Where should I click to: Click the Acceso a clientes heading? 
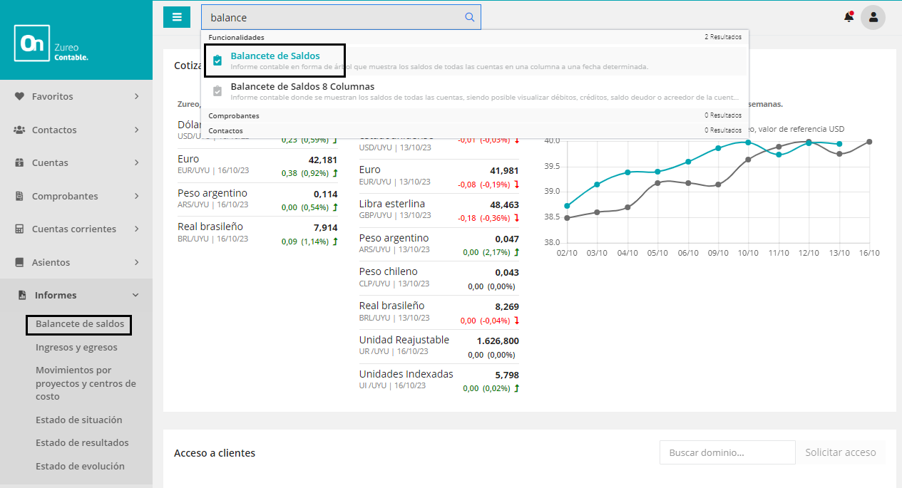(215, 453)
